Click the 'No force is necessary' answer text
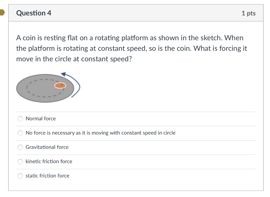The image size is (270, 197). coord(100,133)
